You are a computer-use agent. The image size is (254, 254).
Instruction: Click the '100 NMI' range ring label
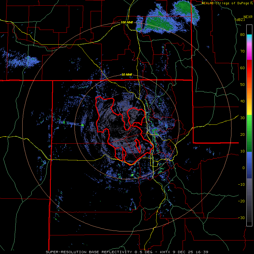tap(127, 22)
